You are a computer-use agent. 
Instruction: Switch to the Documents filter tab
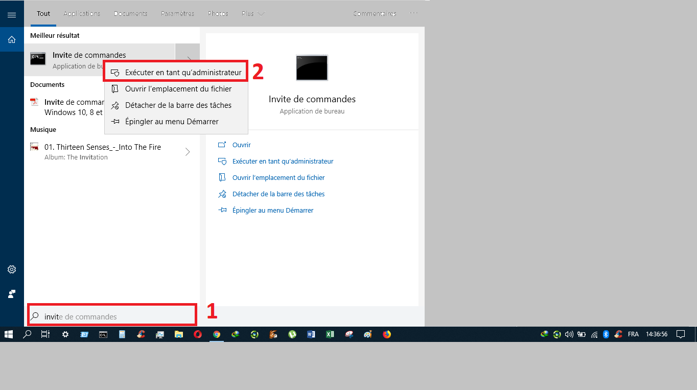[x=130, y=14]
